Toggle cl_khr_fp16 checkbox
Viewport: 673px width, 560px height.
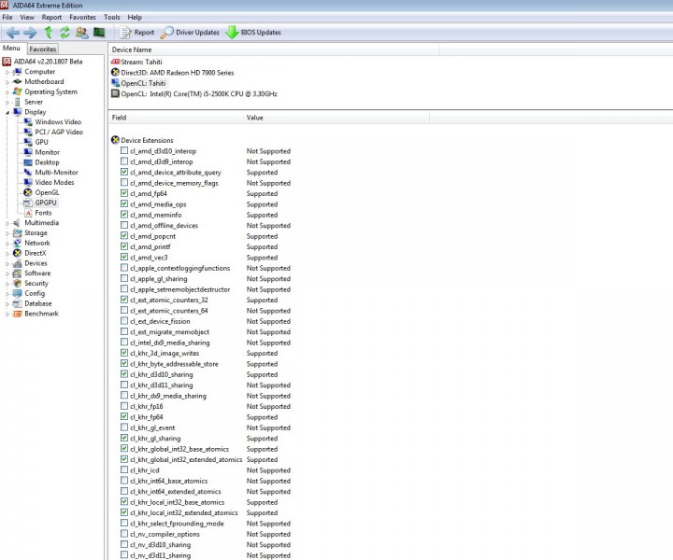click(x=124, y=406)
